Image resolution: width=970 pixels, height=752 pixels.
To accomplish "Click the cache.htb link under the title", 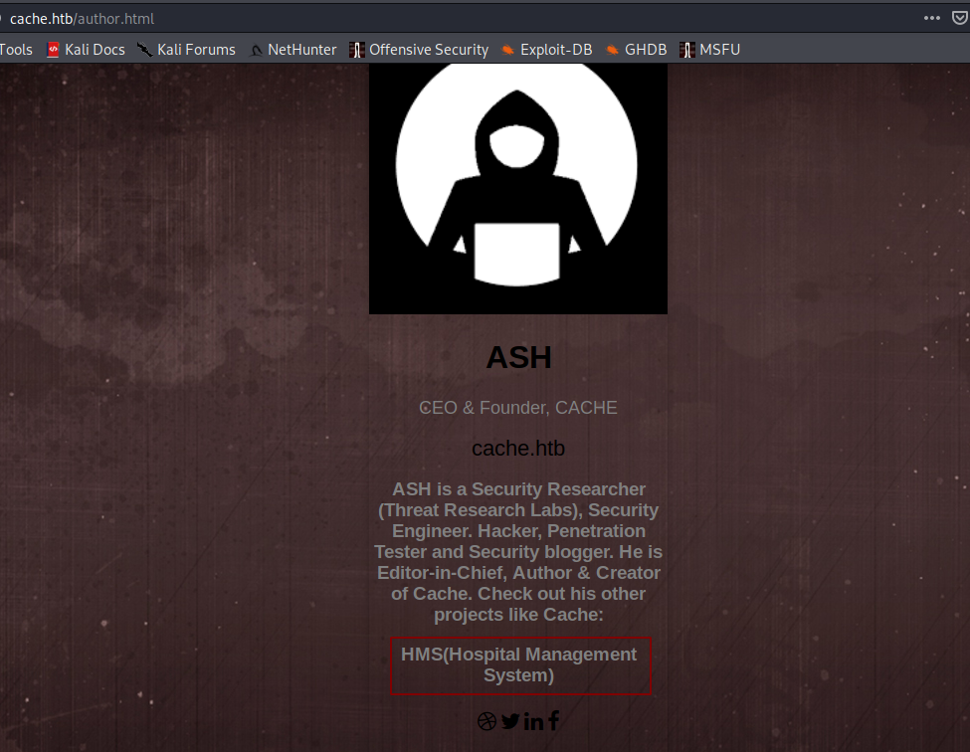I will pyautogui.click(x=518, y=449).
